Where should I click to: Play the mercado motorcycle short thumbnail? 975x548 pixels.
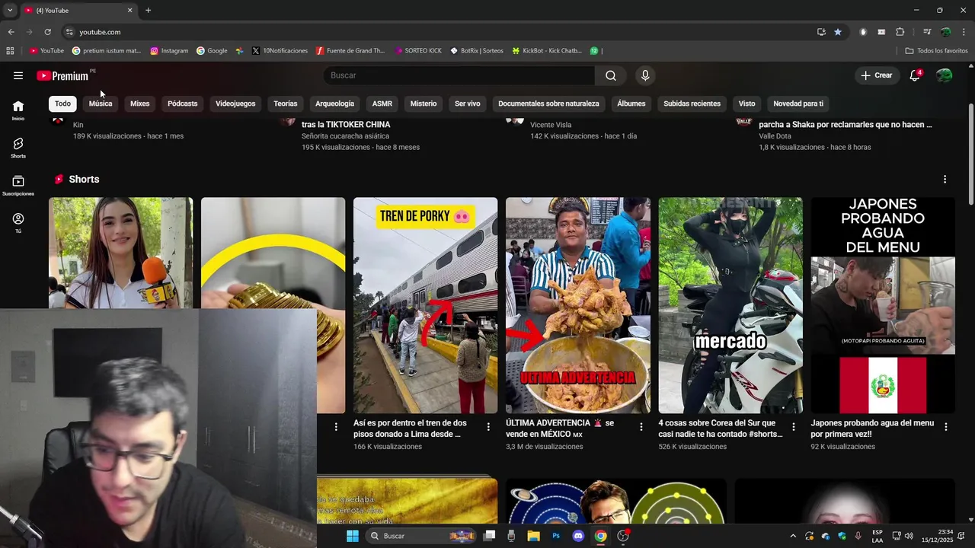[x=730, y=305]
